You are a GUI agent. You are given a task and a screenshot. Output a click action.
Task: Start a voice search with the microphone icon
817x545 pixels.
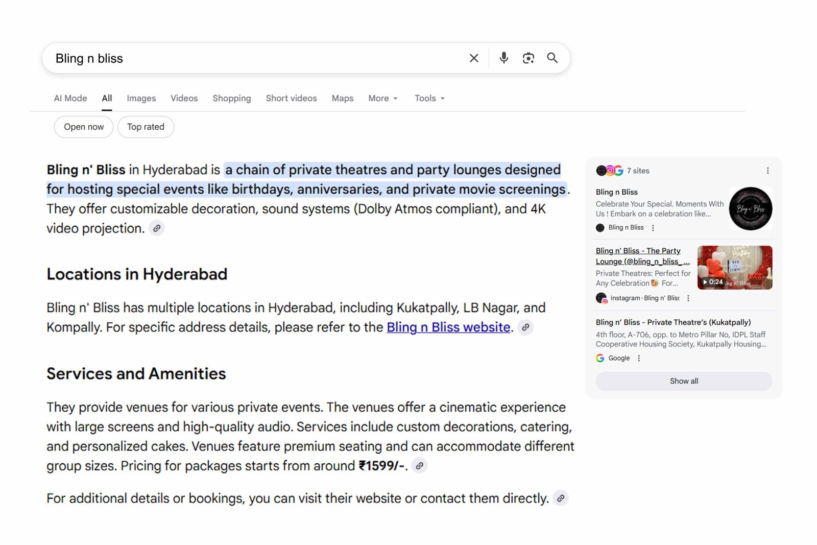coord(503,58)
